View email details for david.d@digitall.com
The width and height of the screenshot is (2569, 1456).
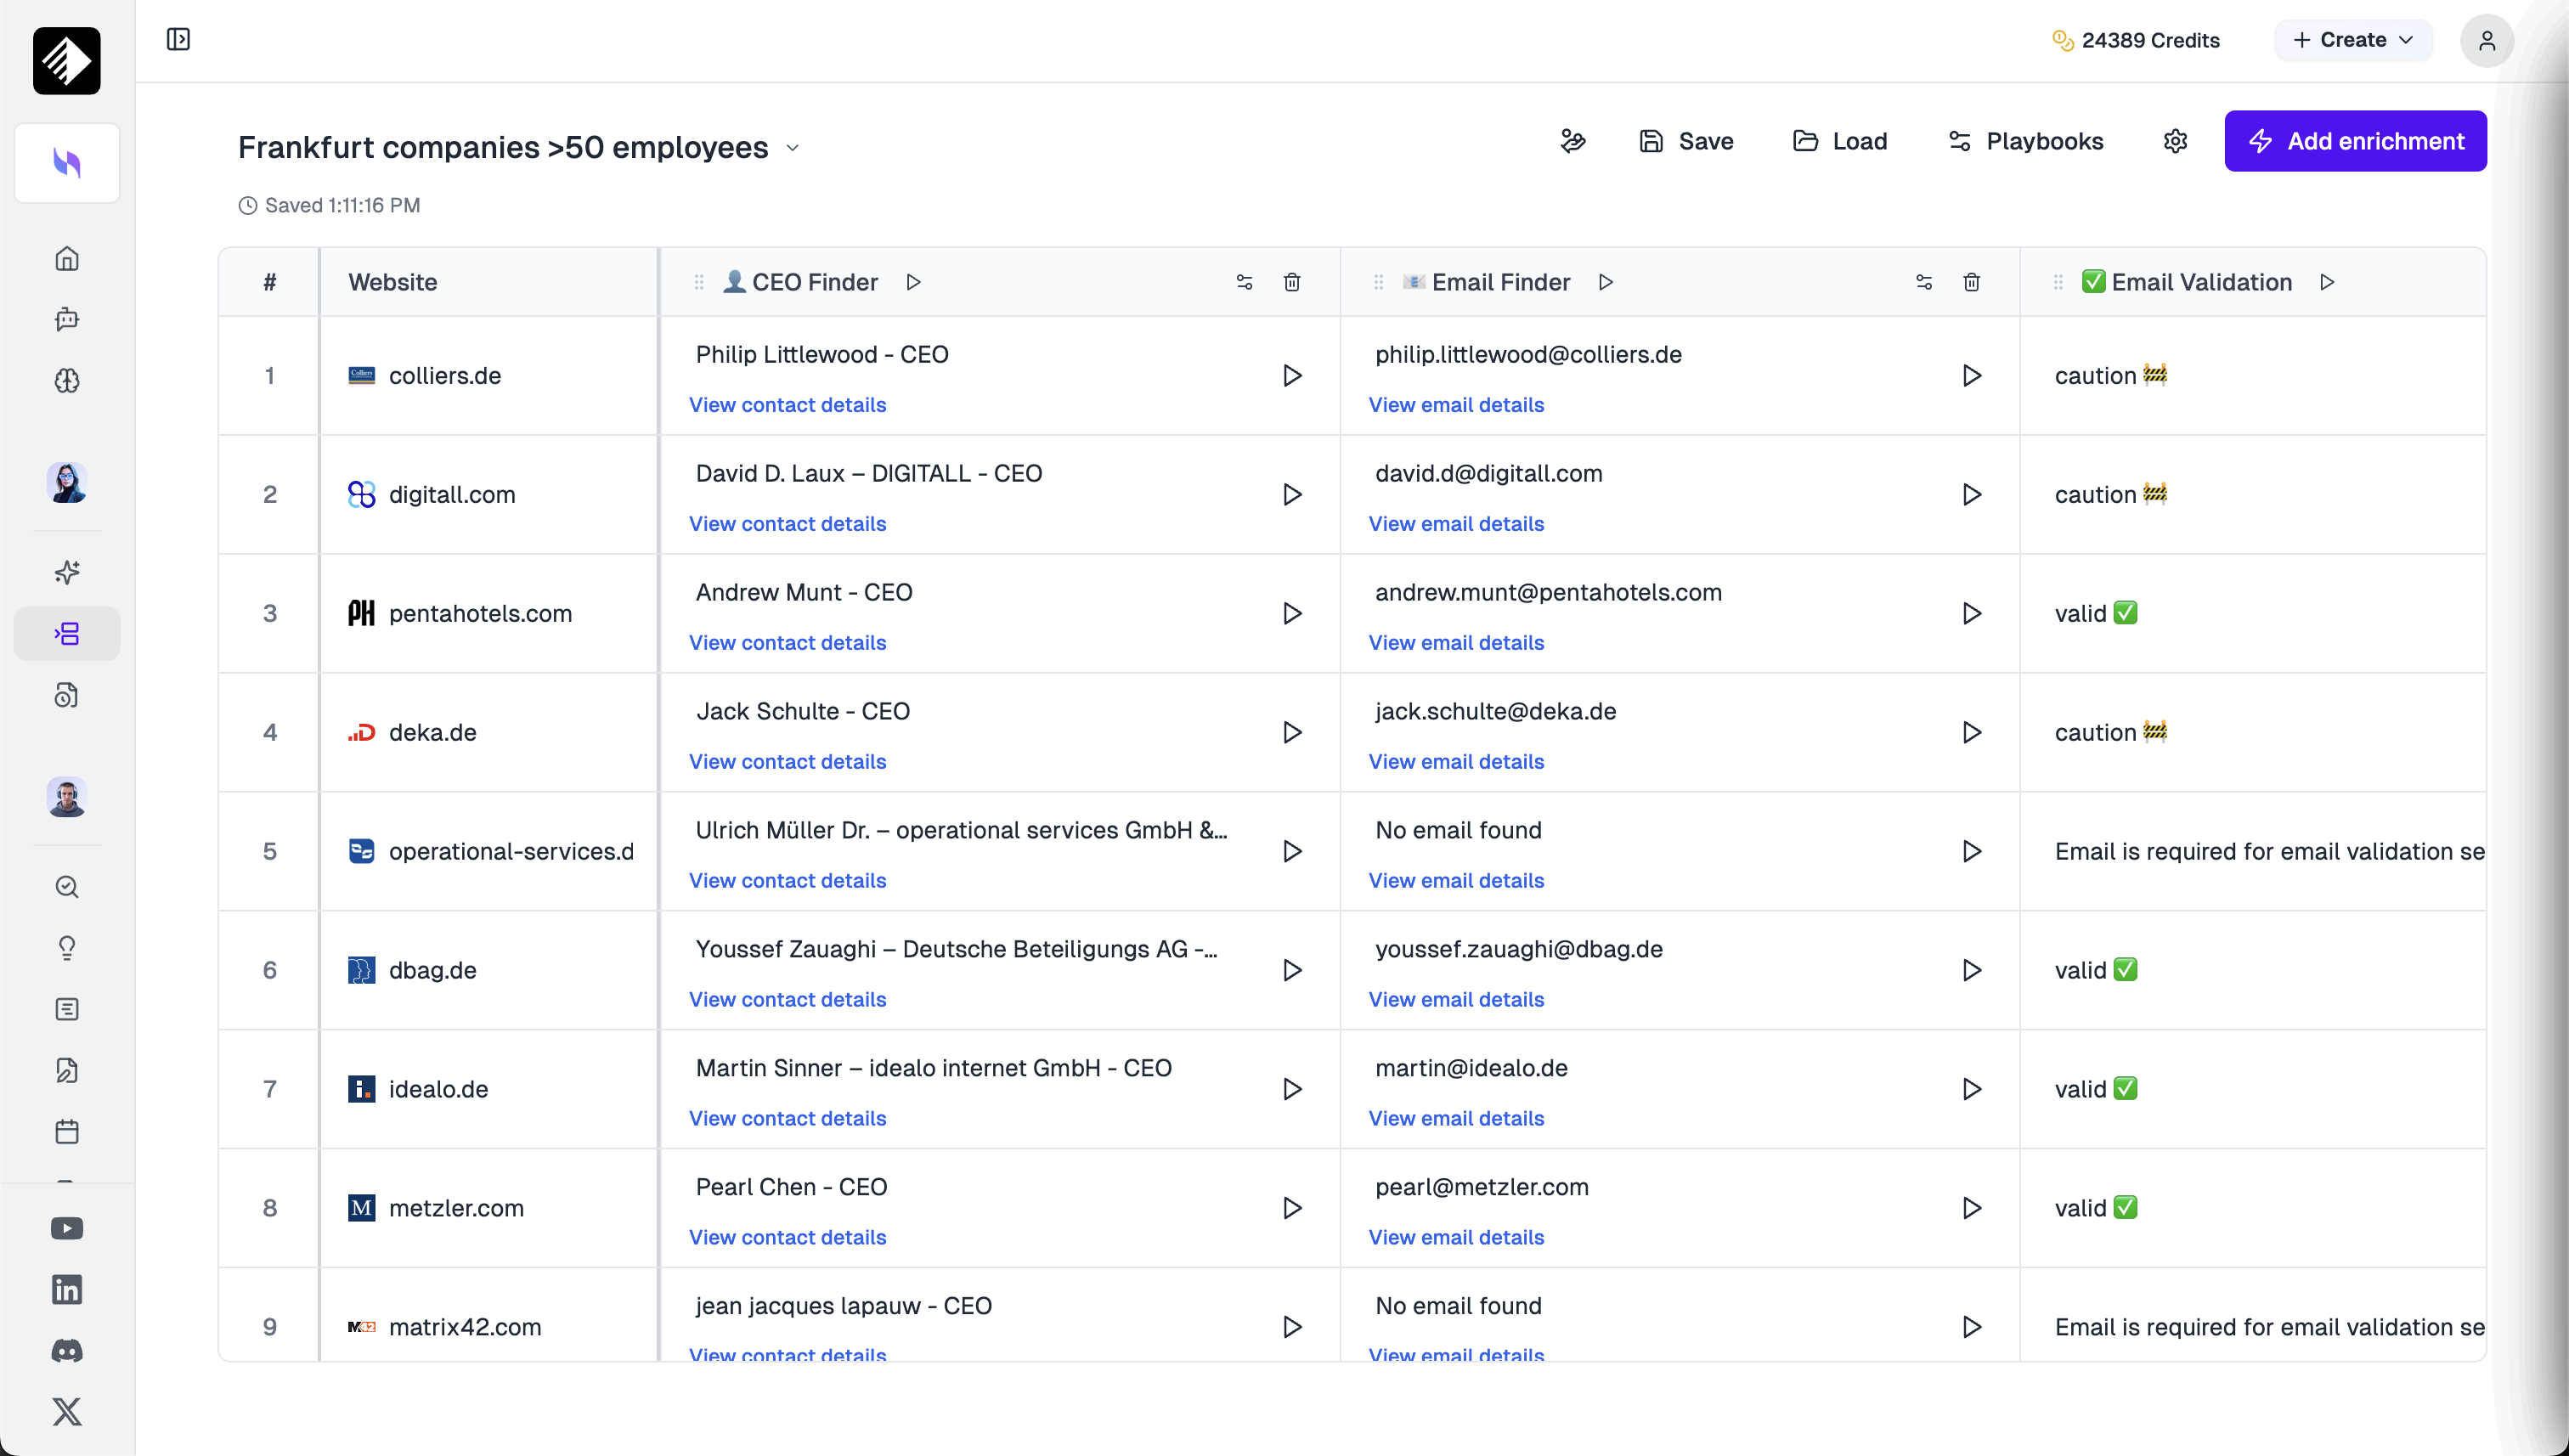coord(1456,524)
